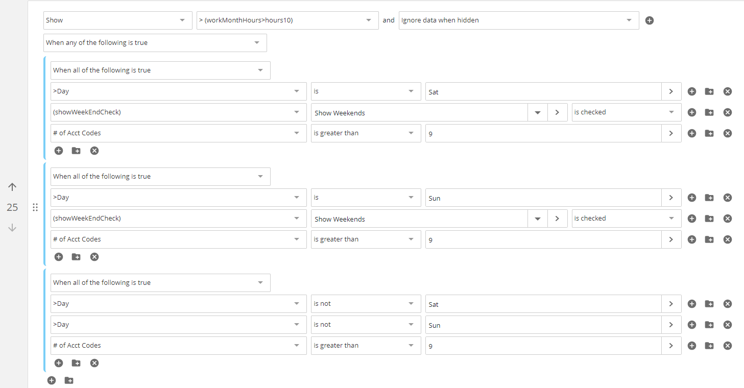
Task: Delete the entire first condition group
Action: [x=94, y=151]
